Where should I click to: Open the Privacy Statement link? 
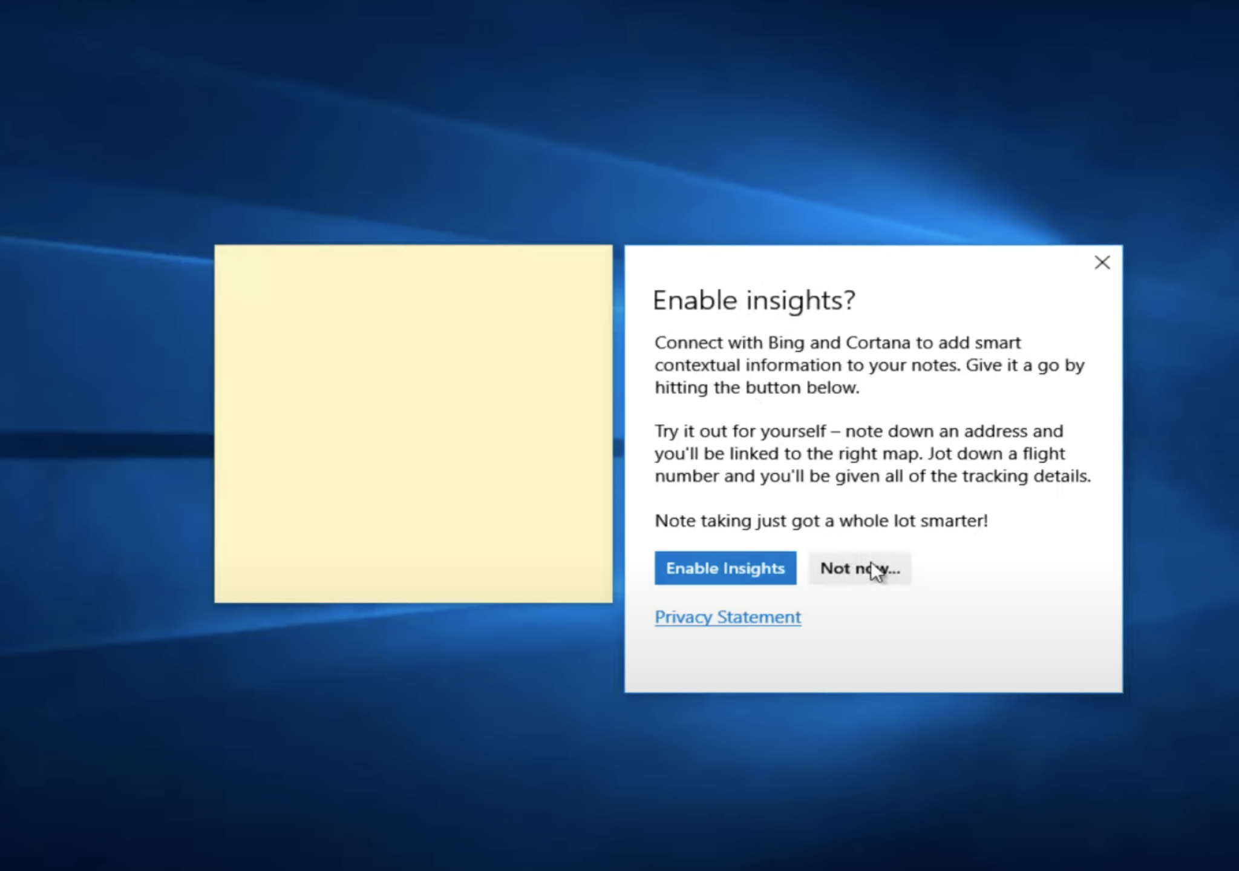click(x=728, y=617)
